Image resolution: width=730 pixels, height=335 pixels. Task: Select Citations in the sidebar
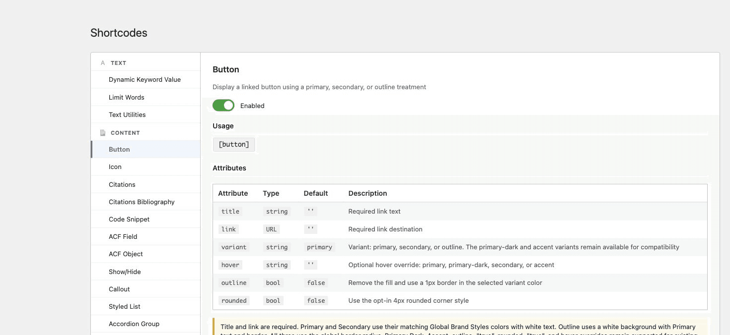point(146,184)
